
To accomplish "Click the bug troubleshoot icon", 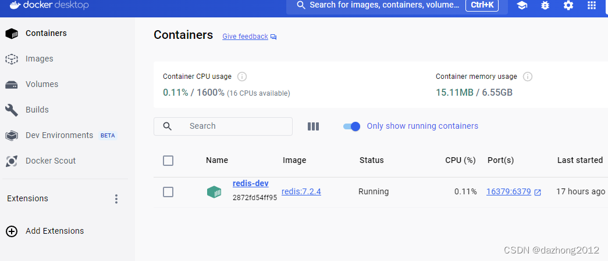I will click(545, 5).
